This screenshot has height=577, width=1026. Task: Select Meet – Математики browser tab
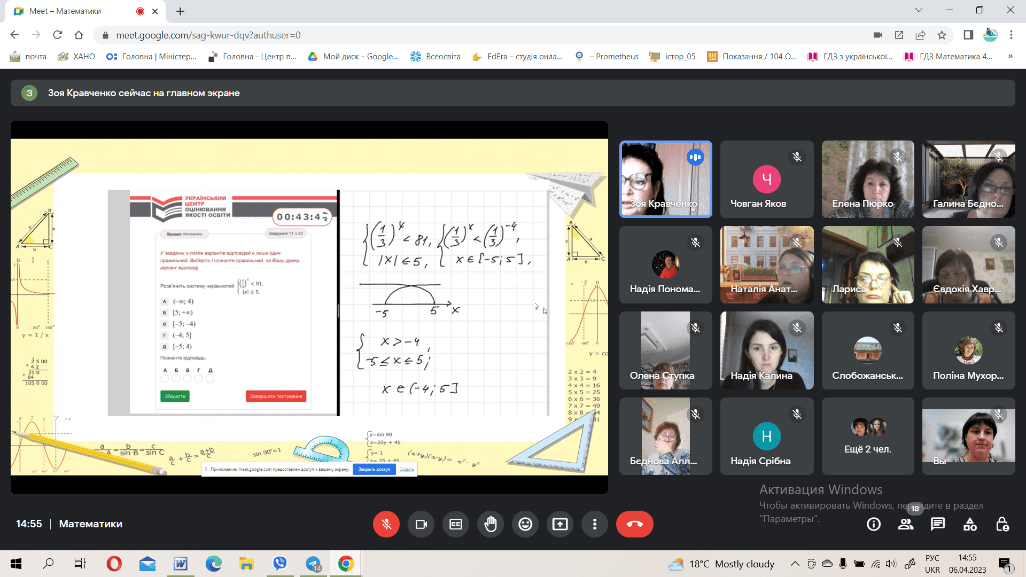tap(85, 11)
